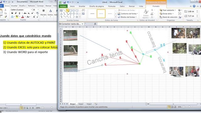Image resolution: width=201 pixels, height=113 pixels.
Task: Open Panel de selección
Action: (x=168, y=17)
